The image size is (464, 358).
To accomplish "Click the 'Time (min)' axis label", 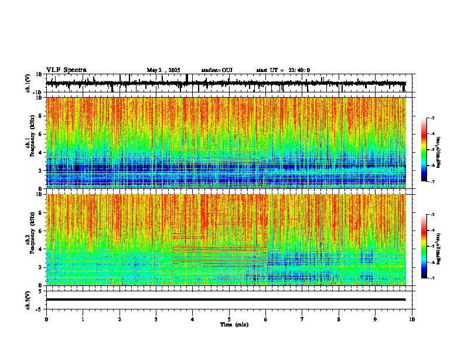I will (x=234, y=325).
